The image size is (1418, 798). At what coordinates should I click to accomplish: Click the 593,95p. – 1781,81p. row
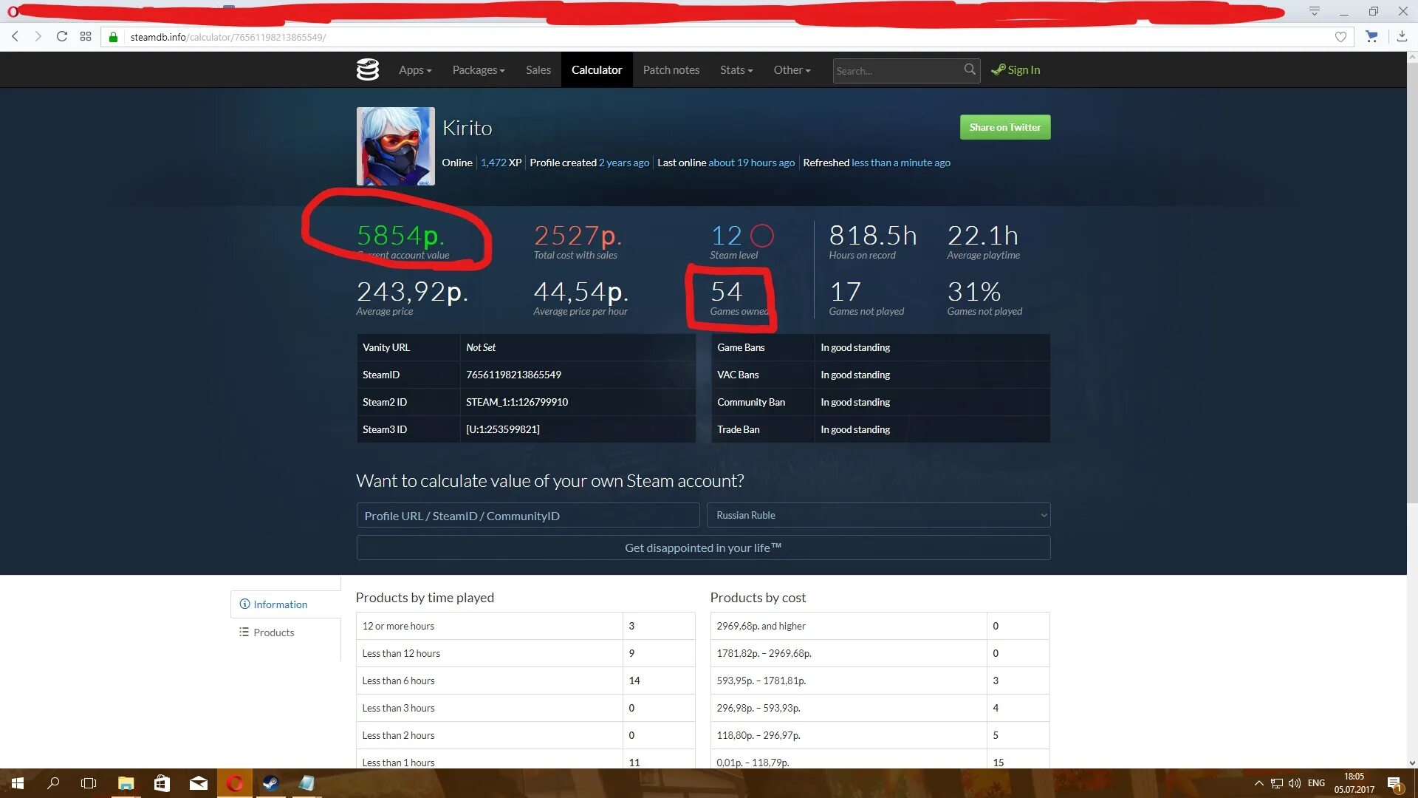tap(880, 681)
